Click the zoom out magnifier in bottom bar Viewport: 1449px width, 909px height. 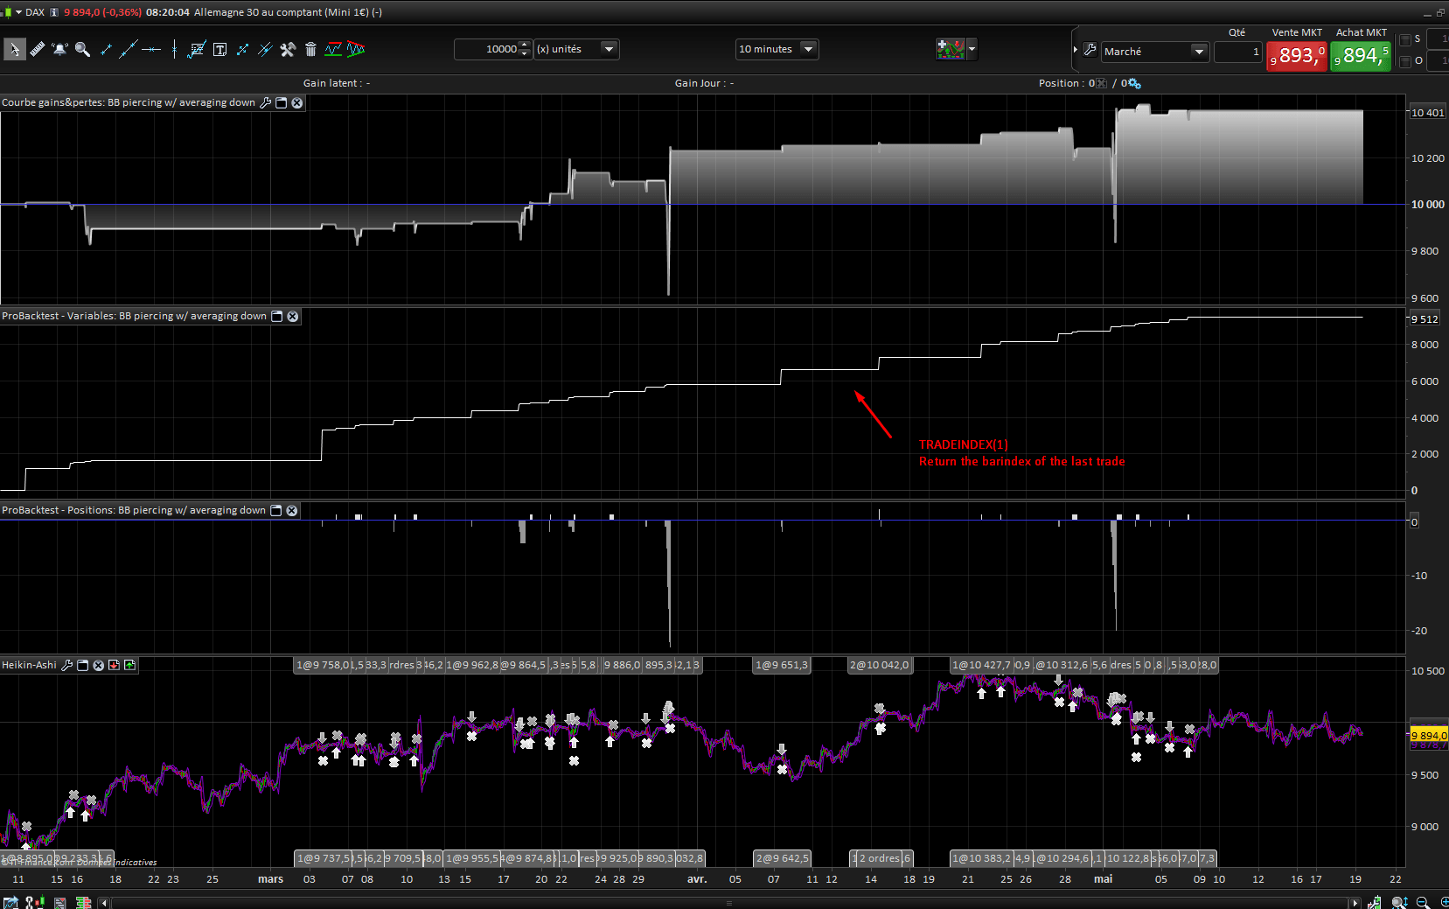tap(1423, 902)
